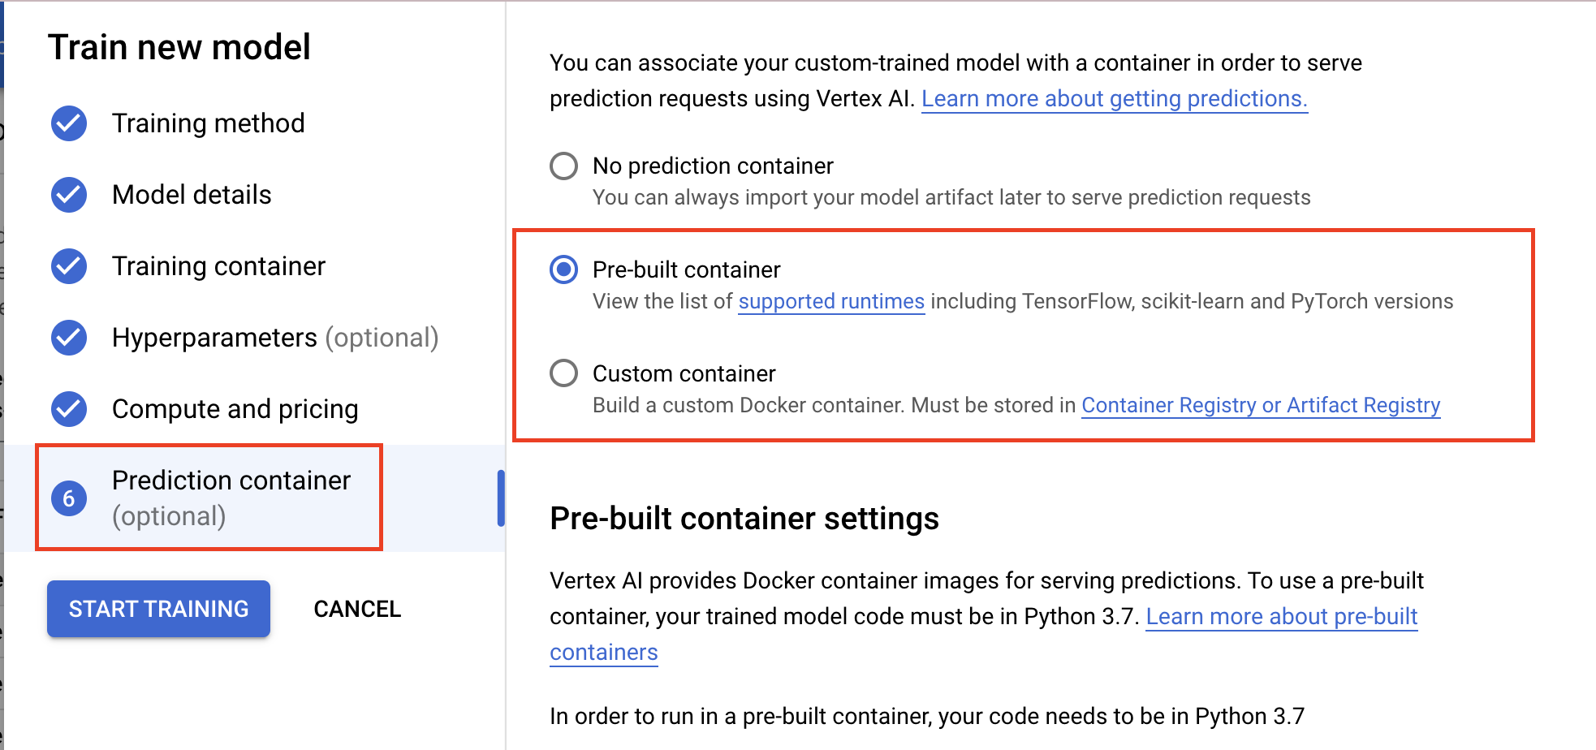This screenshot has width=1596, height=750.
Task: Click the Hyperparameters step checkmark icon
Action: click(x=69, y=338)
